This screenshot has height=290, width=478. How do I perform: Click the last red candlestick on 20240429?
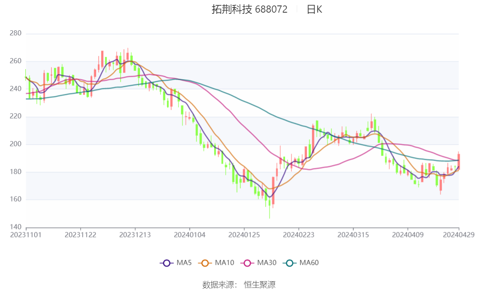pyautogui.click(x=459, y=161)
